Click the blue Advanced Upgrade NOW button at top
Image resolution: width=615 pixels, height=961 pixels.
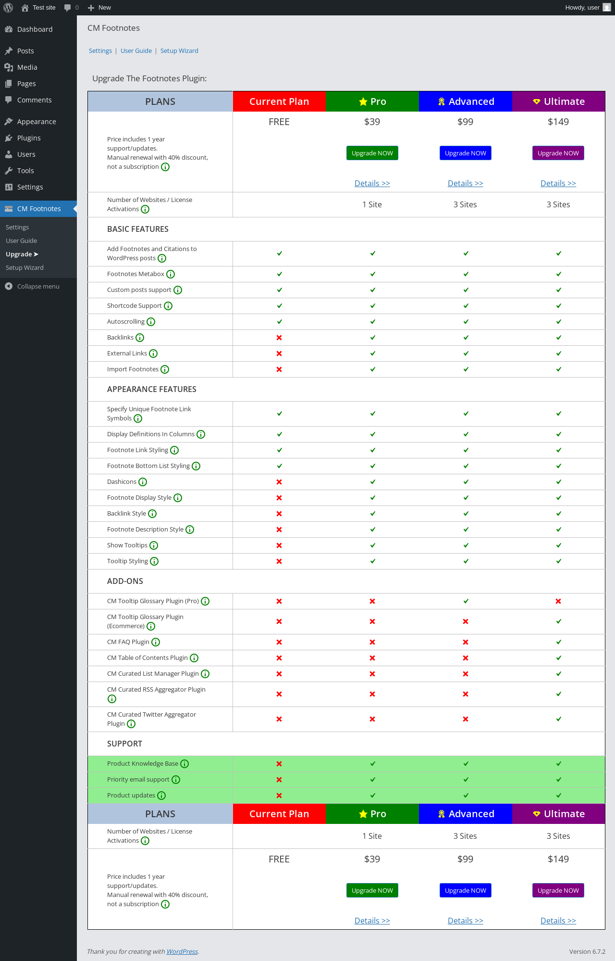point(466,153)
